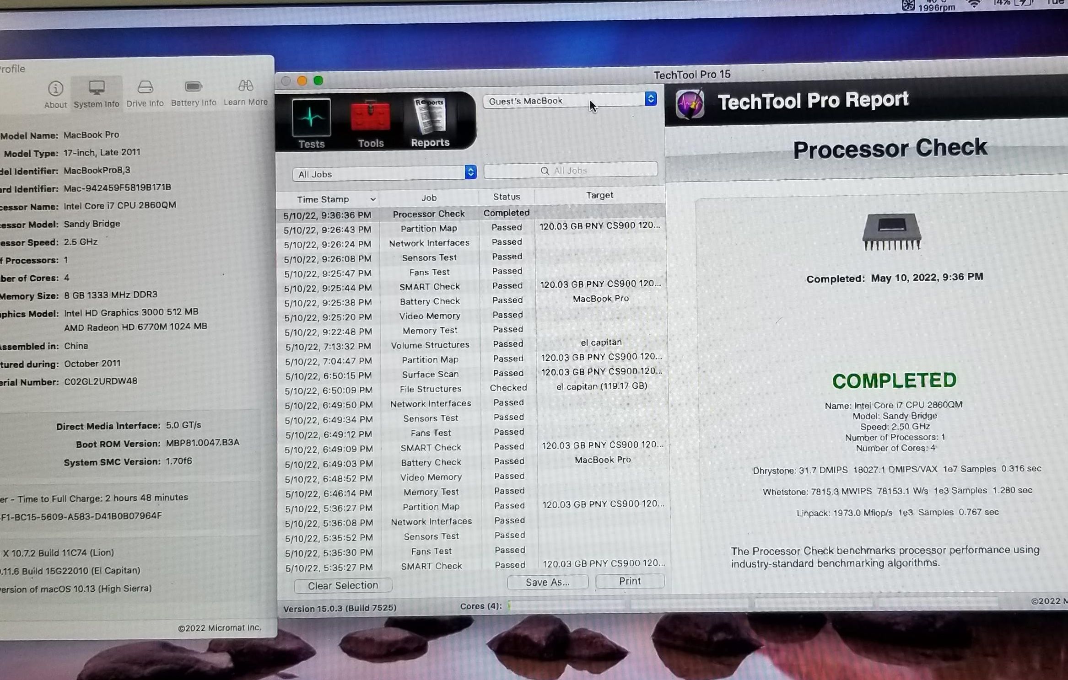Click the 'el capitan (119.17 GB)' target cell
Viewport: 1068px width, 680px height.
pos(602,386)
